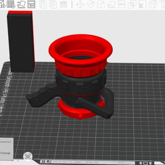Activate the Lay on face tool
Viewport: 165px width, 165px height.
coord(111,4)
